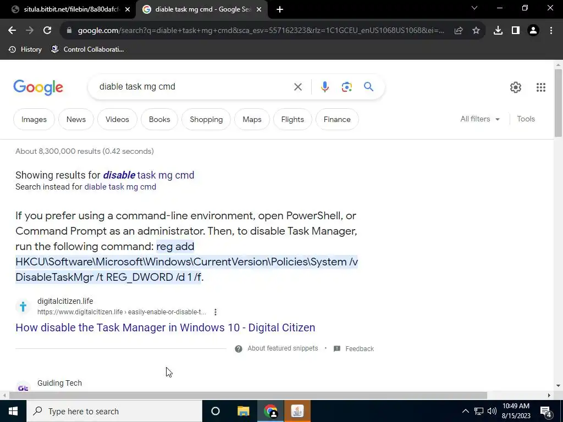The image size is (563, 422).
Task: Open the notification center icon
Action: 546,412
